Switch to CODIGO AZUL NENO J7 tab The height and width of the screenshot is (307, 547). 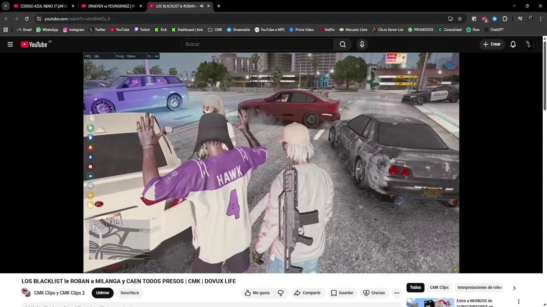pyautogui.click(x=44, y=6)
